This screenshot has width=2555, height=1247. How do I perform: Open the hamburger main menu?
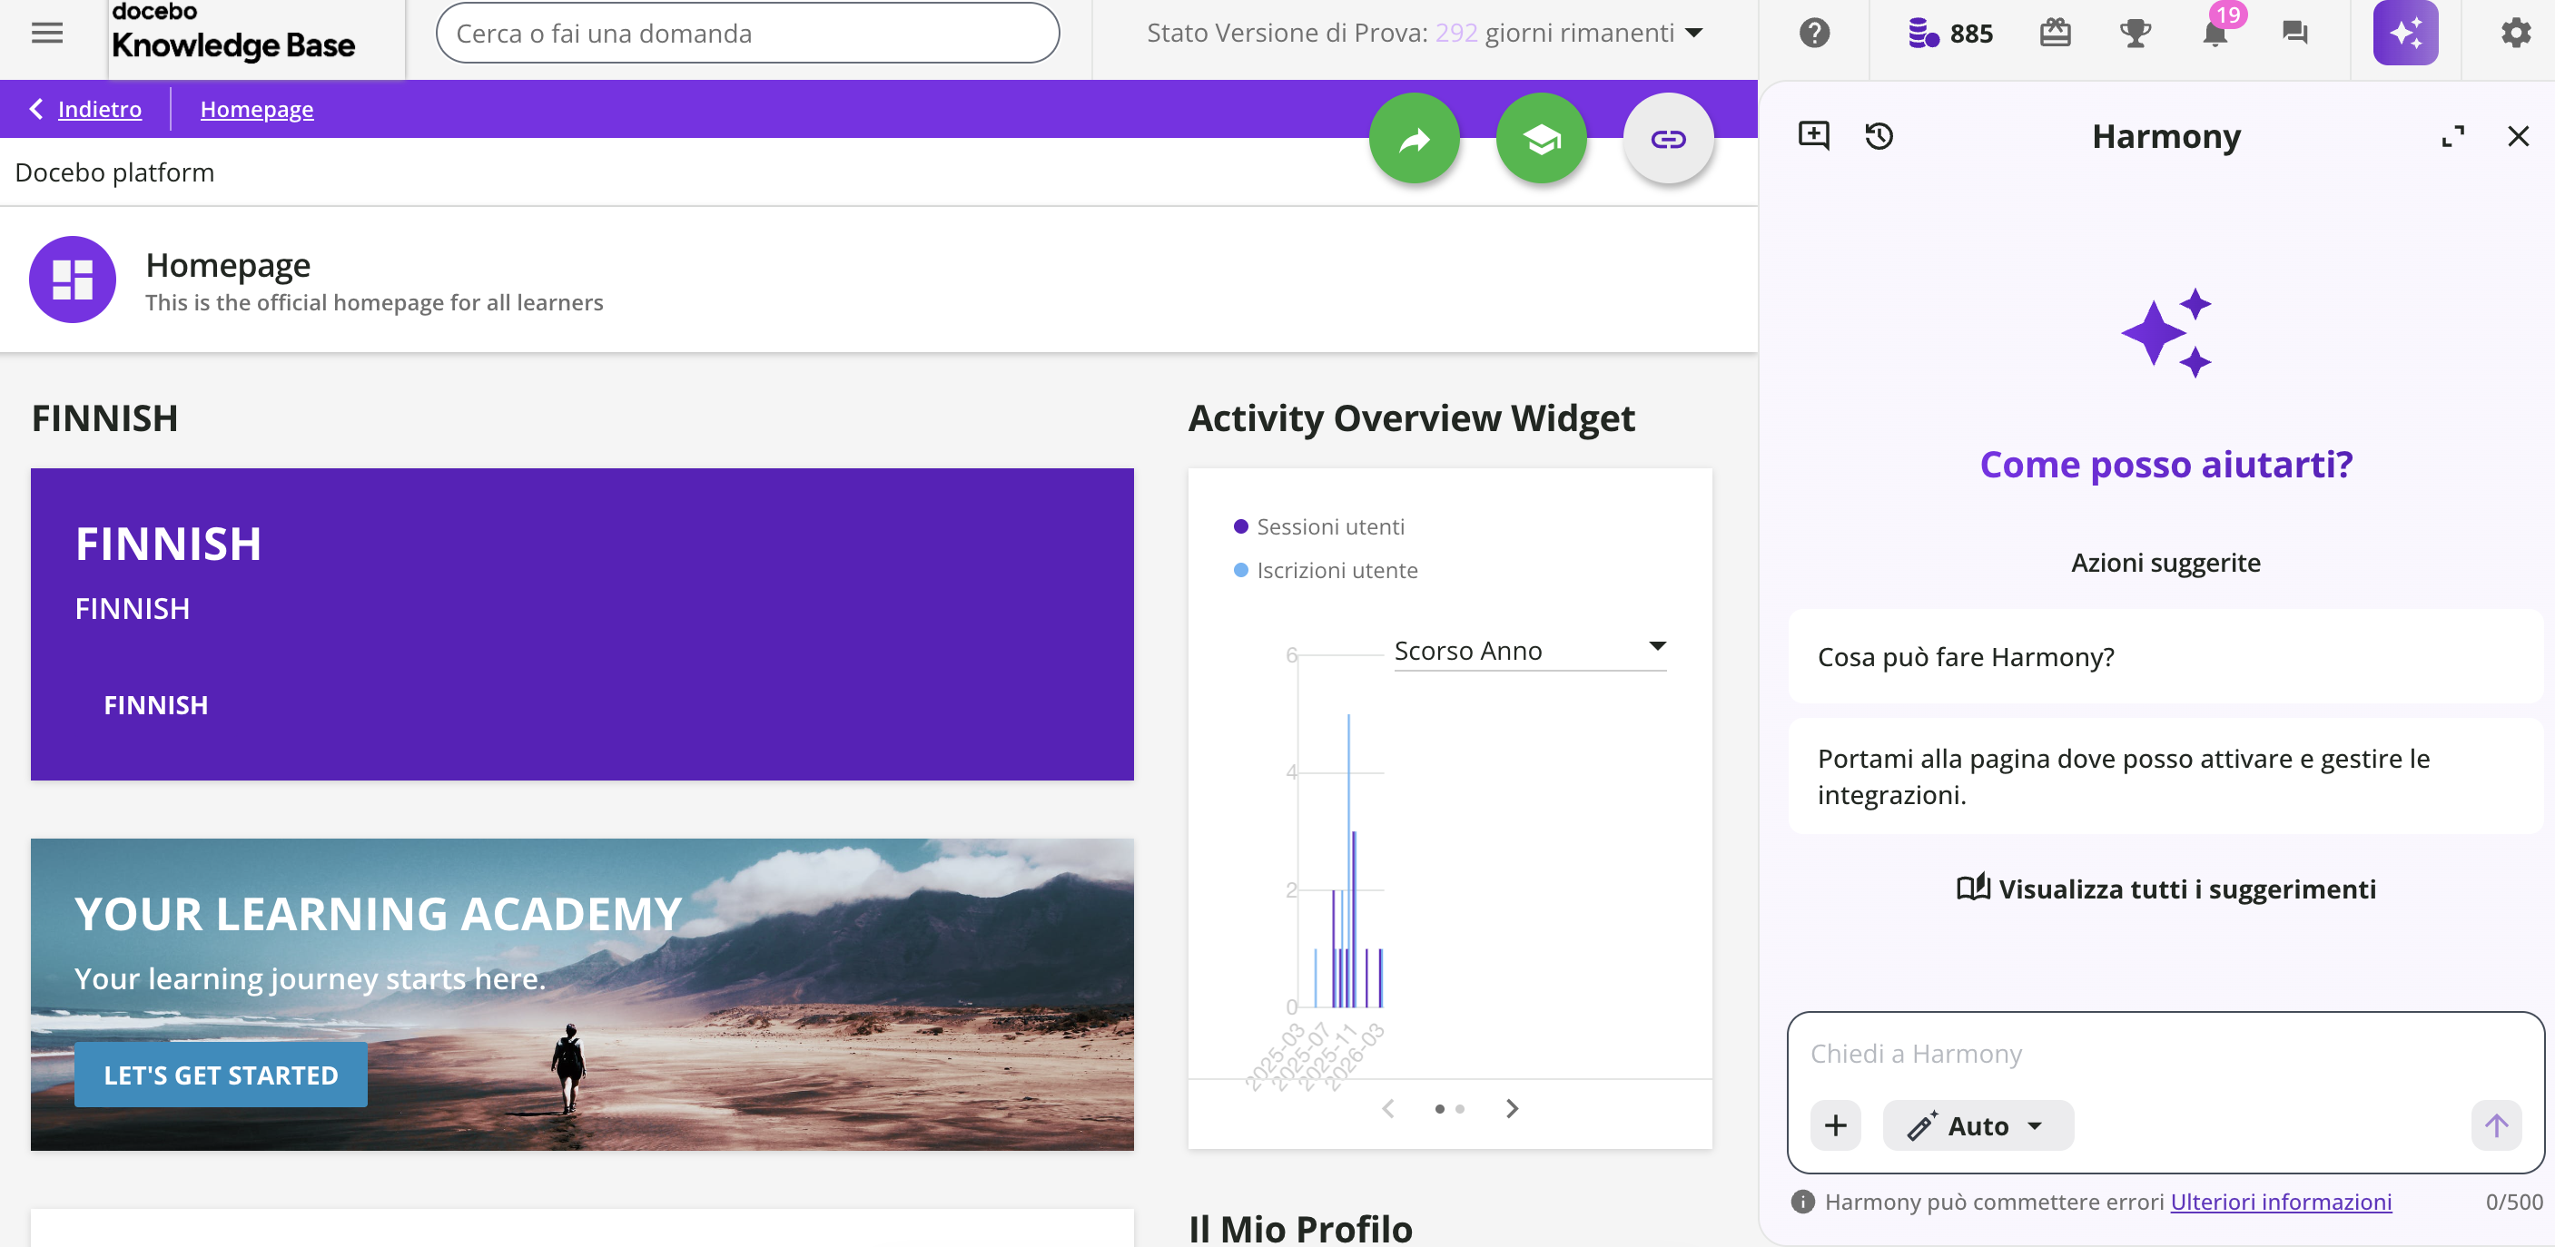click(x=46, y=33)
